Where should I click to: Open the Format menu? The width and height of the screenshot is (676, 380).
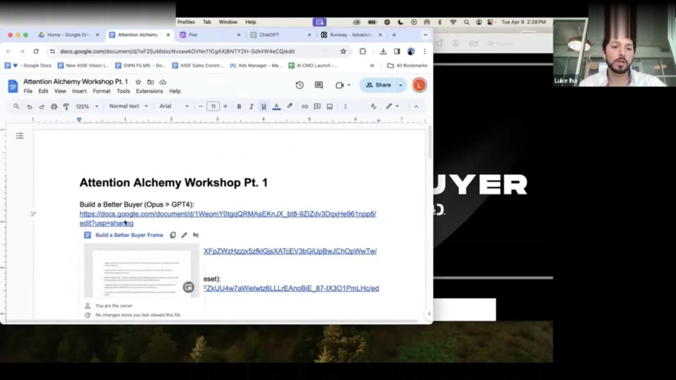click(x=102, y=91)
